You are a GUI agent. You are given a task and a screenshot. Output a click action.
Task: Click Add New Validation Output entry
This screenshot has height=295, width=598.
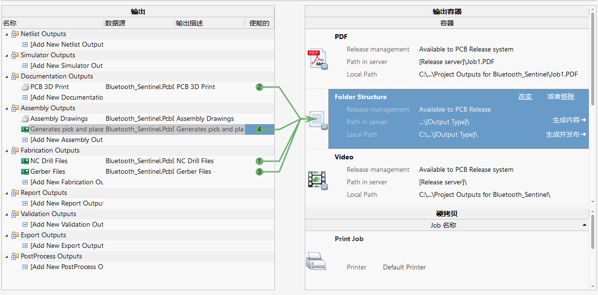tap(67, 225)
